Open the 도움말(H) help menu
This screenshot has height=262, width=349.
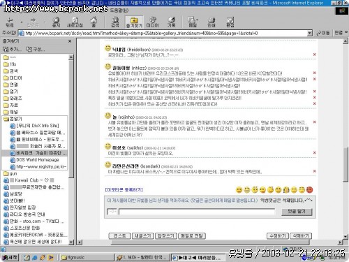coord(119,10)
